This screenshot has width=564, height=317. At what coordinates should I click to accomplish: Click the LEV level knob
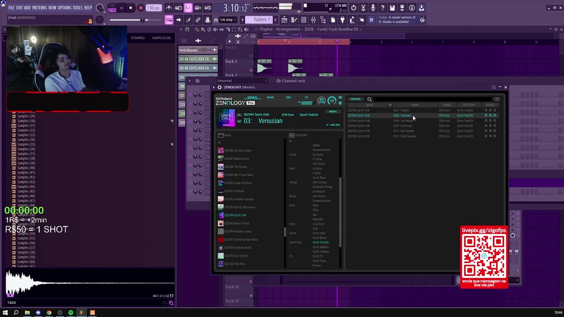click(332, 101)
